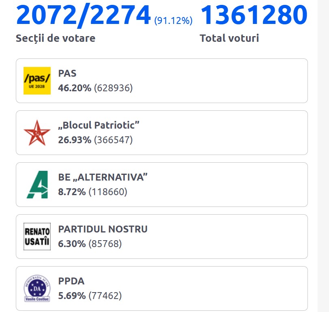The image size is (329, 312).
Task: Click PAS 46.20% vote percentage
Action: point(75,88)
